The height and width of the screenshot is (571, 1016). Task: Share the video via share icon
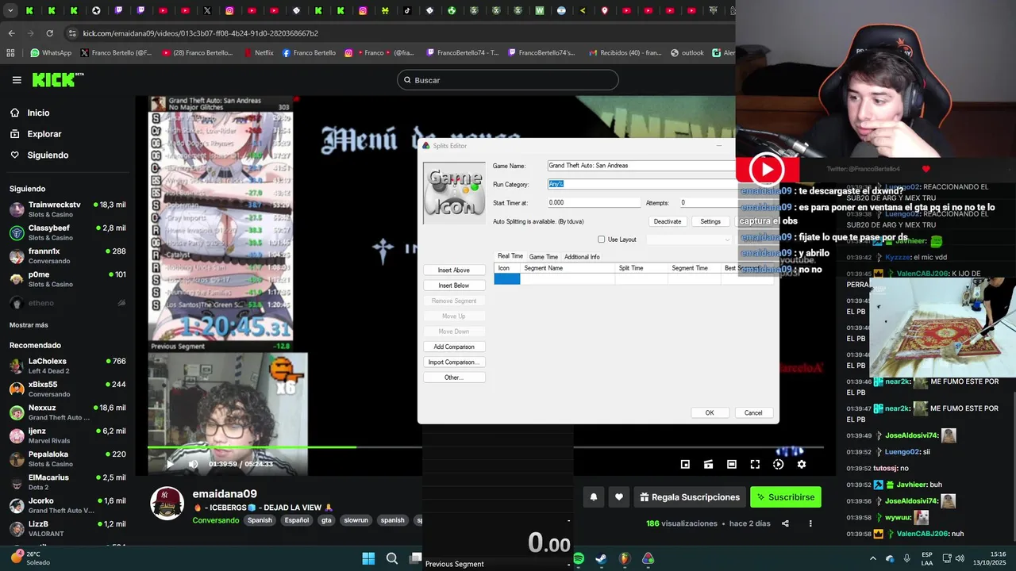[x=785, y=523]
